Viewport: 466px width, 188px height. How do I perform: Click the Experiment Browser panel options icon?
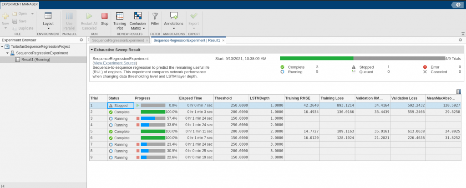point(81,40)
